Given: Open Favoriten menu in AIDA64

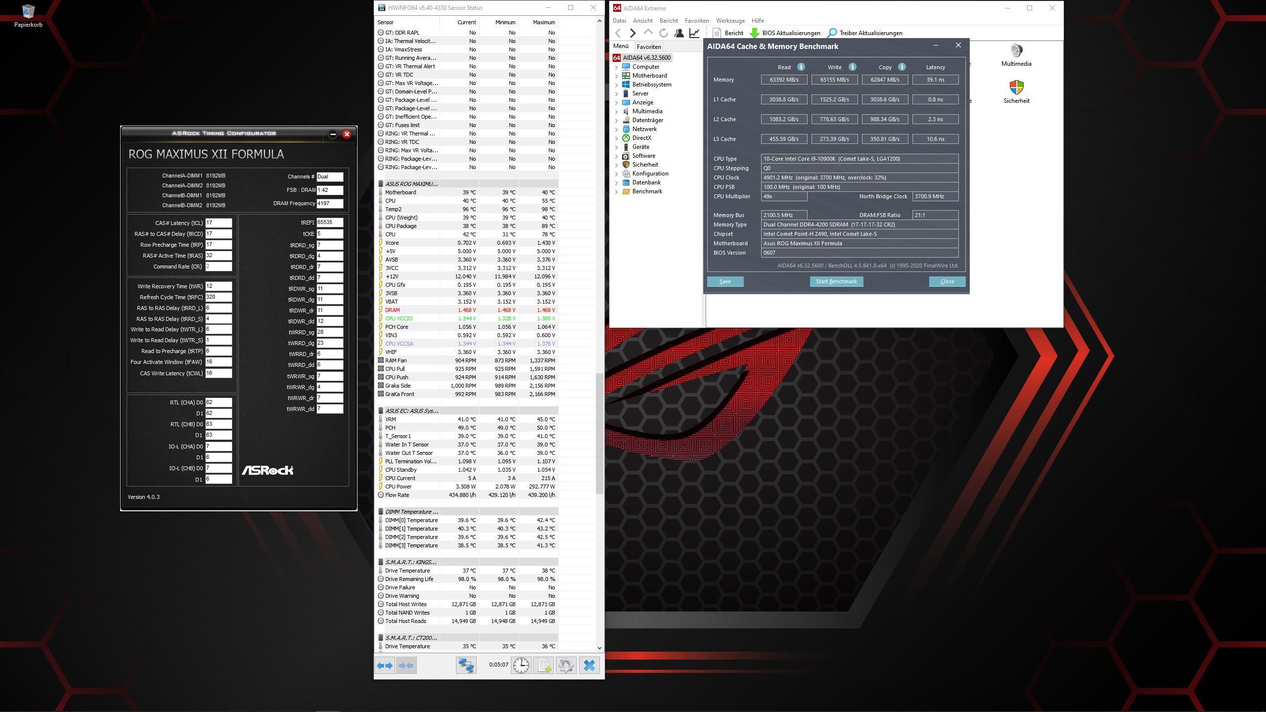Looking at the screenshot, I should pos(697,21).
